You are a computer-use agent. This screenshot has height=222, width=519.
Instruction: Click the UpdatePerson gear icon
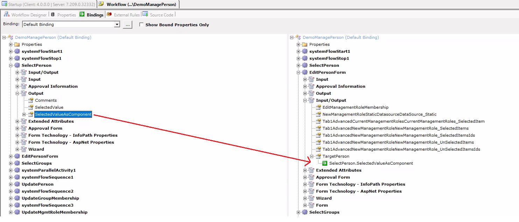pos(17,184)
